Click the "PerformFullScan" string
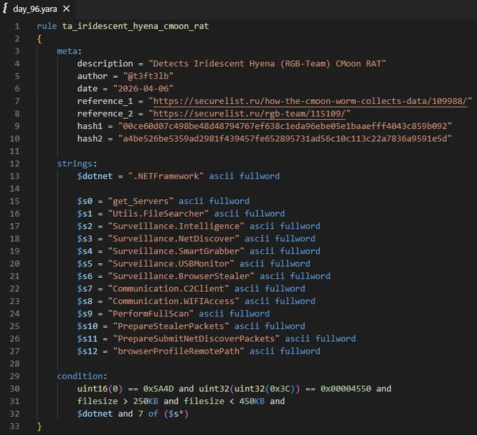The image size is (477, 435). [151, 314]
